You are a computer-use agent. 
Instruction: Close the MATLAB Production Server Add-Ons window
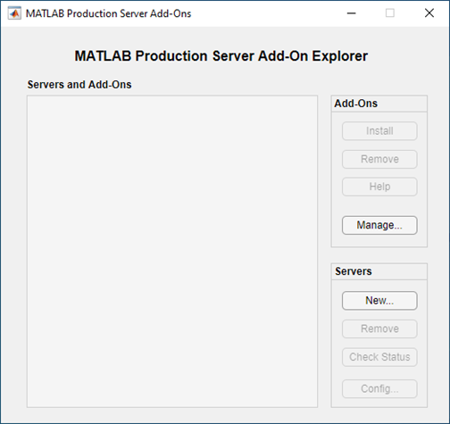[x=429, y=13]
